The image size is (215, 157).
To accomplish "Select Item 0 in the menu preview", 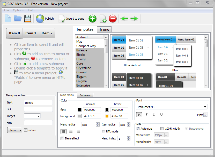I will coord(14,33).
